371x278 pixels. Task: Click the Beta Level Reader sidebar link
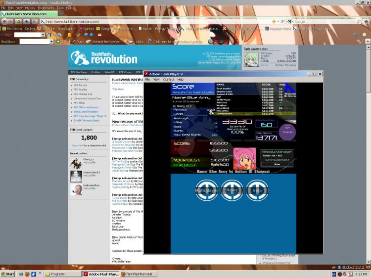tap(86, 112)
